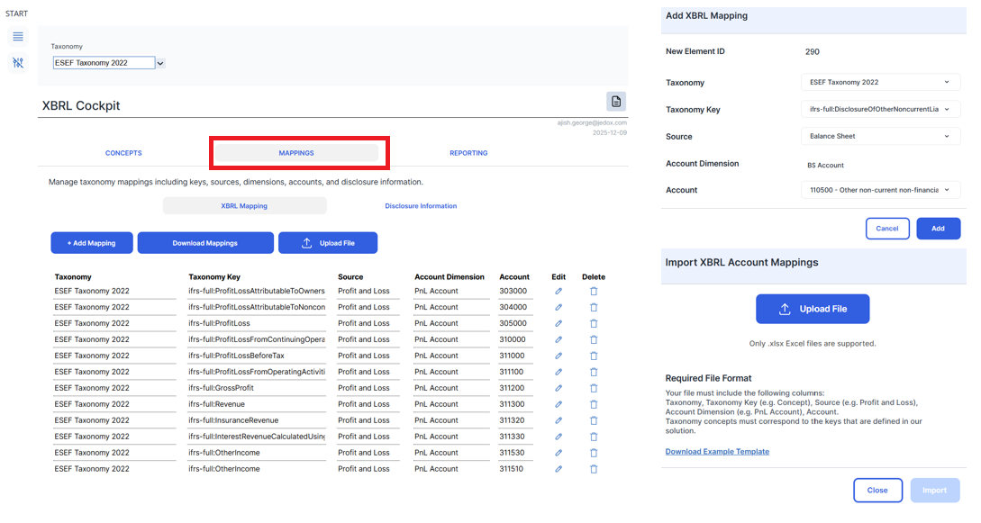The width and height of the screenshot is (981, 523).
Task: Delete the mapping for account 311320
Action: (x=594, y=421)
